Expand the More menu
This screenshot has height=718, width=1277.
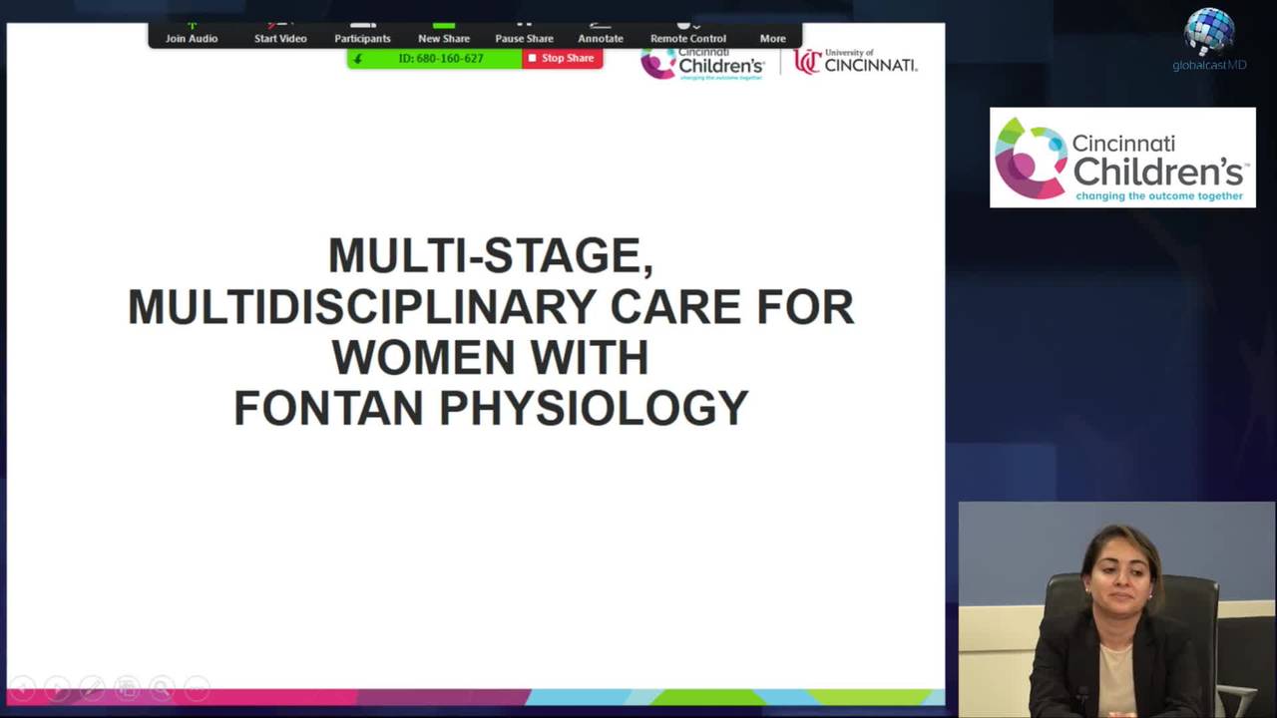pyautogui.click(x=773, y=35)
